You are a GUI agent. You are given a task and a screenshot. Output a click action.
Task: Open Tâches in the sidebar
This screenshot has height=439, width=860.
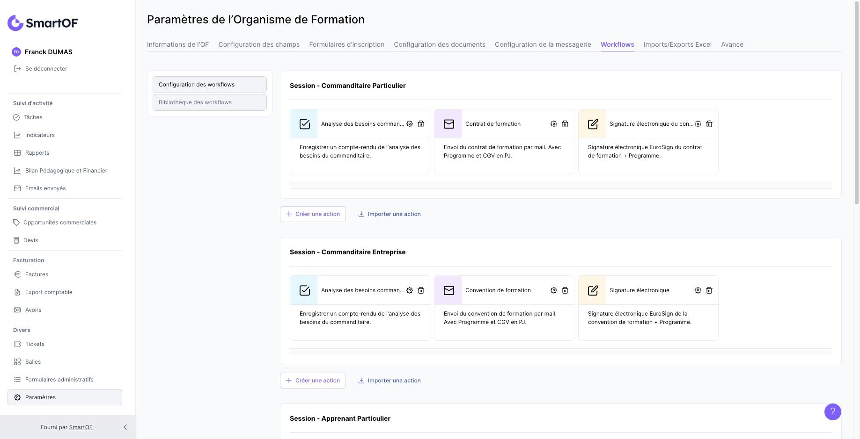tap(33, 117)
